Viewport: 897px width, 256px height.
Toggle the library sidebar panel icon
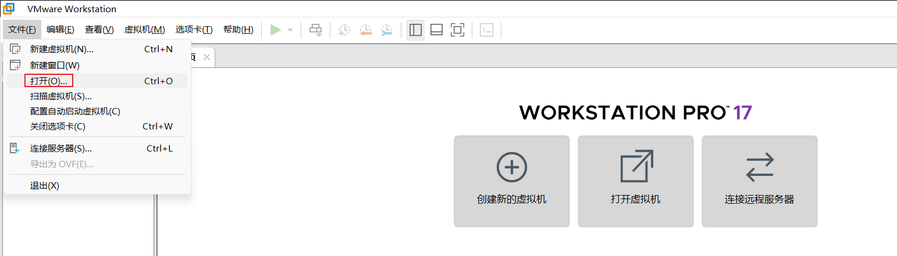[415, 30]
